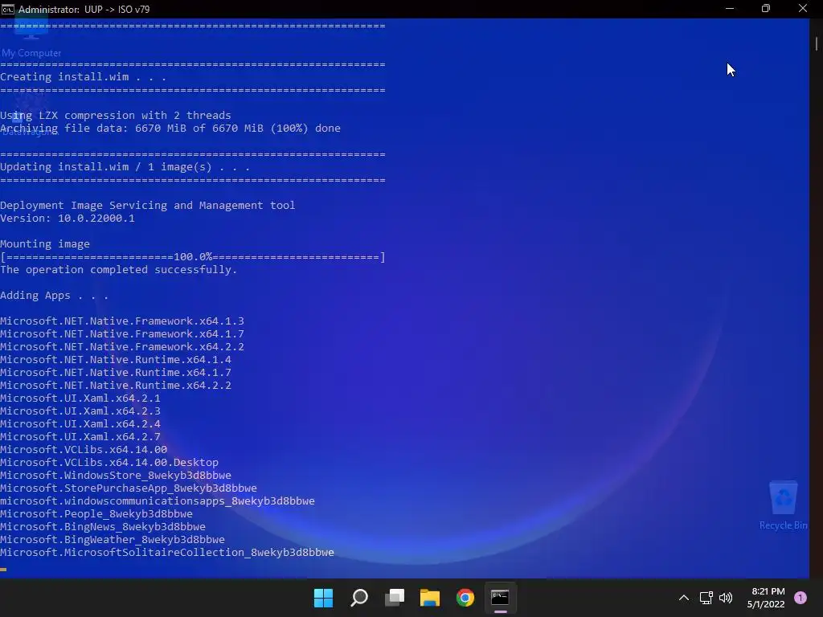Screen dimensions: 823x617
Task: Open the volume speaker tray icon
Action: 726,598
